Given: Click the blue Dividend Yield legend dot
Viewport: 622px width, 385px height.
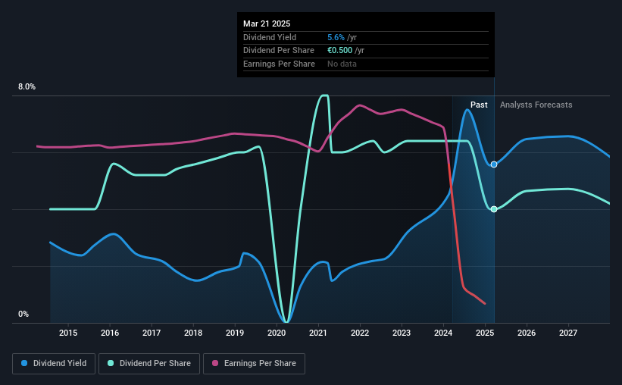Looking at the screenshot, I should tap(24, 363).
